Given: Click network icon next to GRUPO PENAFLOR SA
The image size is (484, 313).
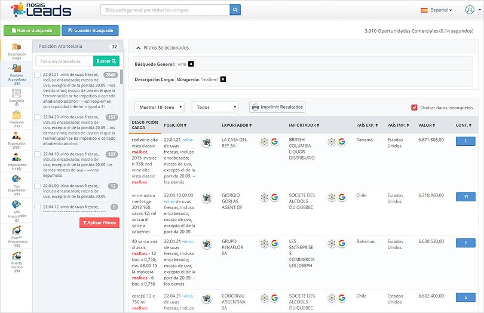Looking at the screenshot, I should pos(264,243).
